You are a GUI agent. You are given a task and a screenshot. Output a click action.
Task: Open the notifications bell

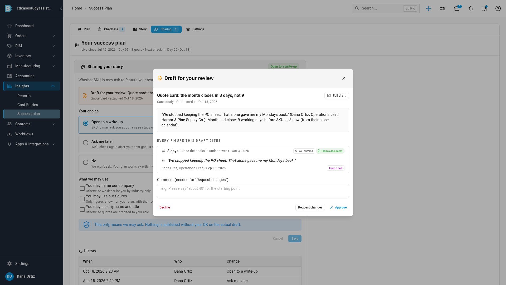(x=471, y=8)
